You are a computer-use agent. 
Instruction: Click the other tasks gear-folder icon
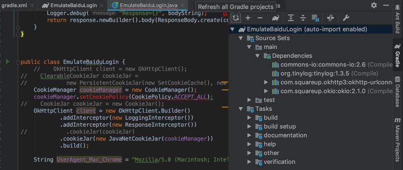259,153
